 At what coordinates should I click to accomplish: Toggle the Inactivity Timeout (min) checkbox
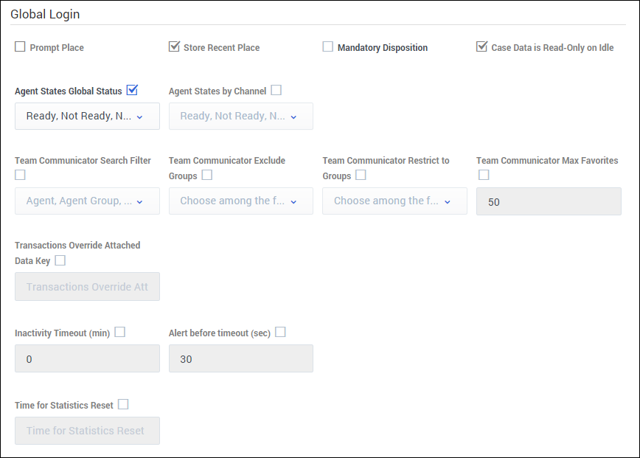point(120,333)
